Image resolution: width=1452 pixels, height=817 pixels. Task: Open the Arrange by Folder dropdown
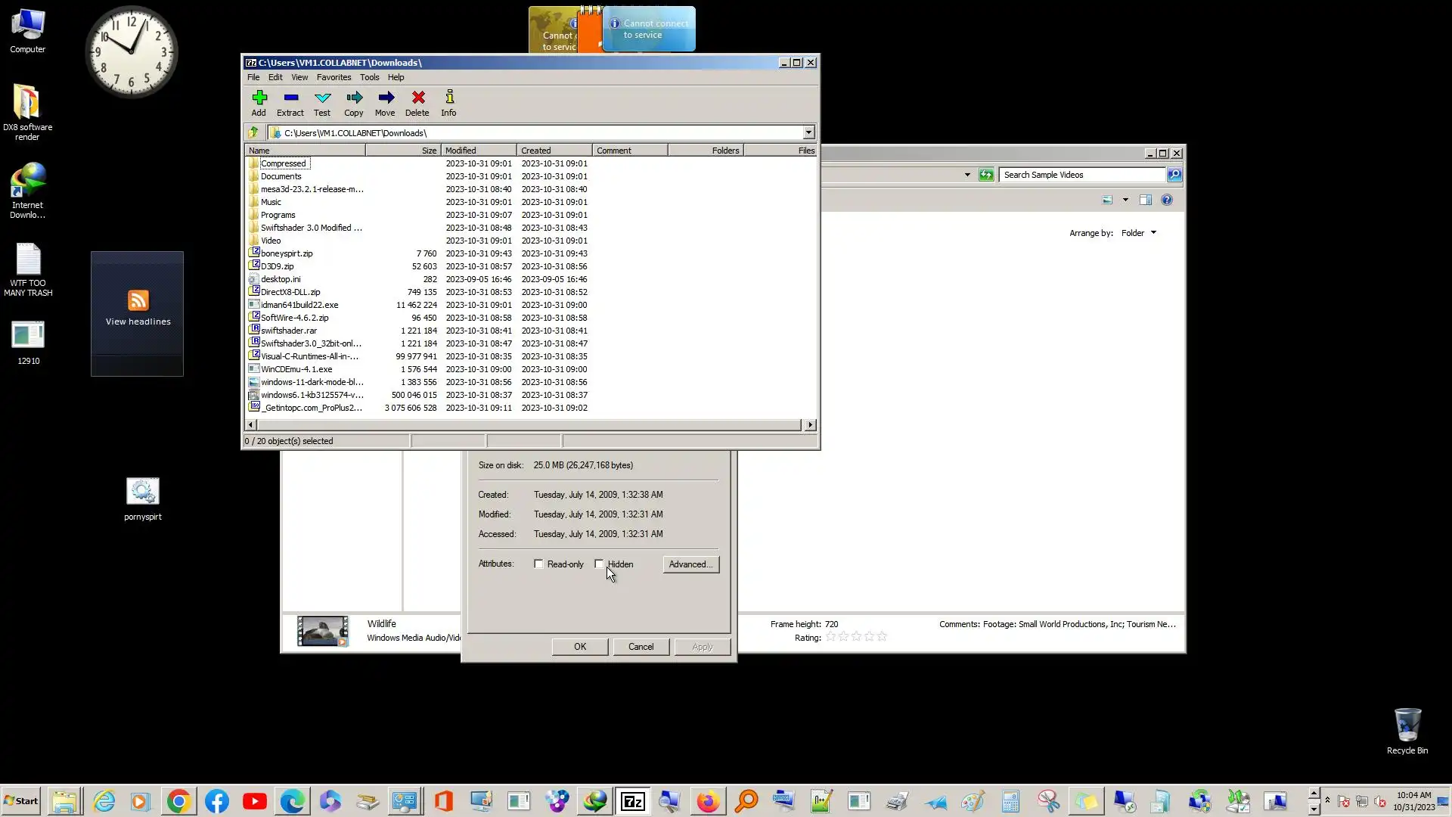coord(1138,233)
